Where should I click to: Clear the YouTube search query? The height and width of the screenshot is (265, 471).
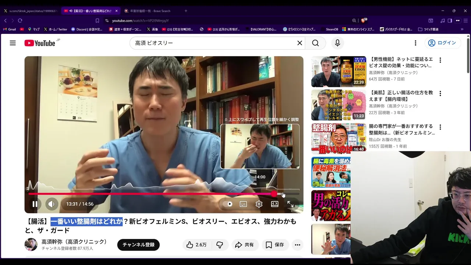click(x=300, y=43)
